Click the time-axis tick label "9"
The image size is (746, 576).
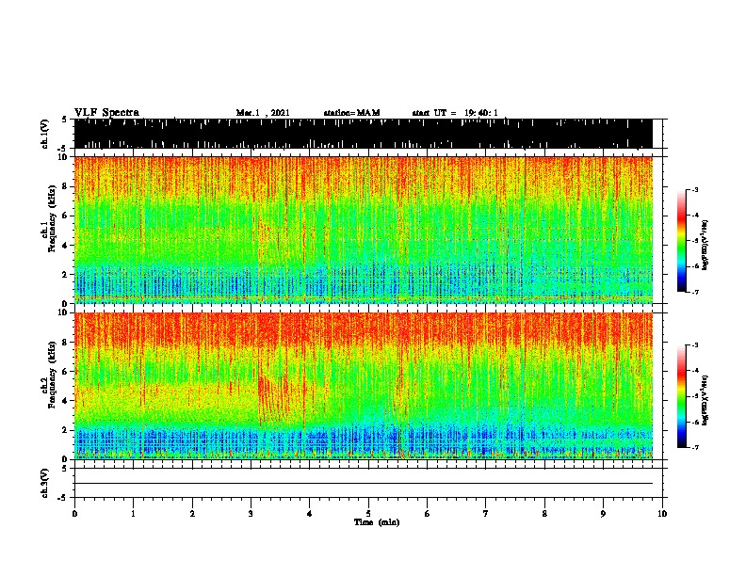[603, 514]
